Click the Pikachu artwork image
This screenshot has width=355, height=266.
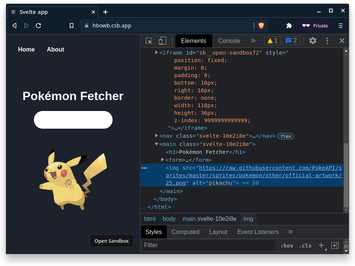coord(73,178)
